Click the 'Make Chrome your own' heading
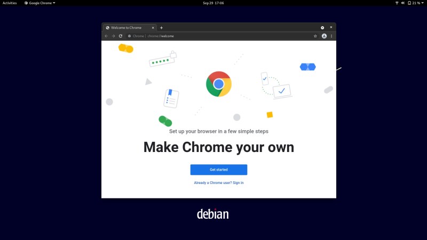The height and width of the screenshot is (240, 427). (x=219, y=147)
